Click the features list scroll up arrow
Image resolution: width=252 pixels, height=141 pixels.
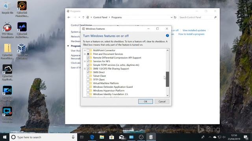click(x=167, y=51)
